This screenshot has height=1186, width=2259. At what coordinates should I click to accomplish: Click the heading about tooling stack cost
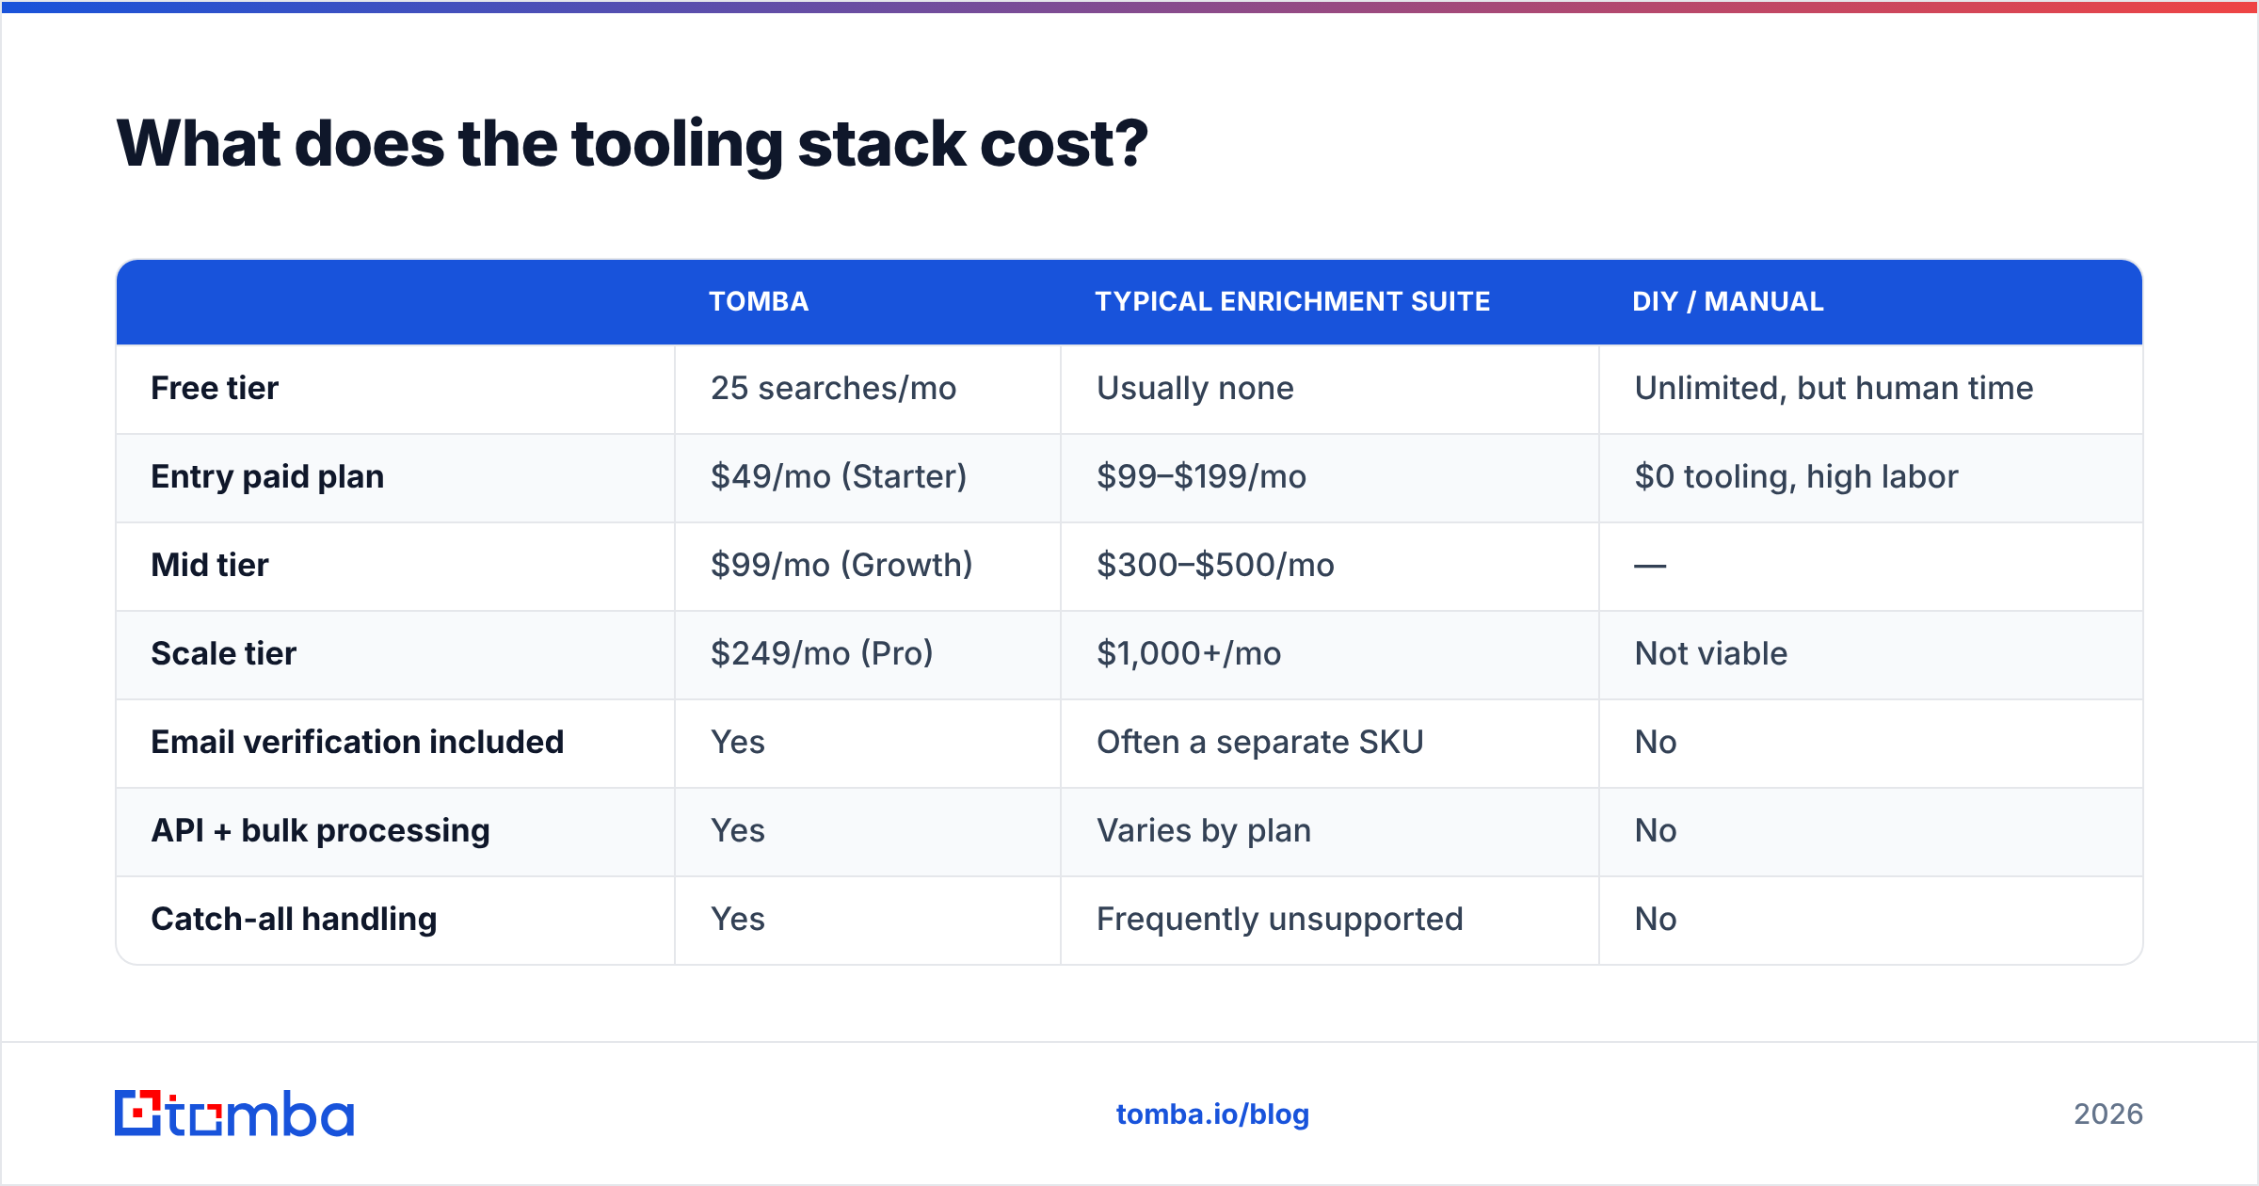(632, 144)
